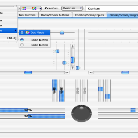Click the blue thumb of the right horizontal scrollbar
Screen dimensions: 138x138
[125, 72]
